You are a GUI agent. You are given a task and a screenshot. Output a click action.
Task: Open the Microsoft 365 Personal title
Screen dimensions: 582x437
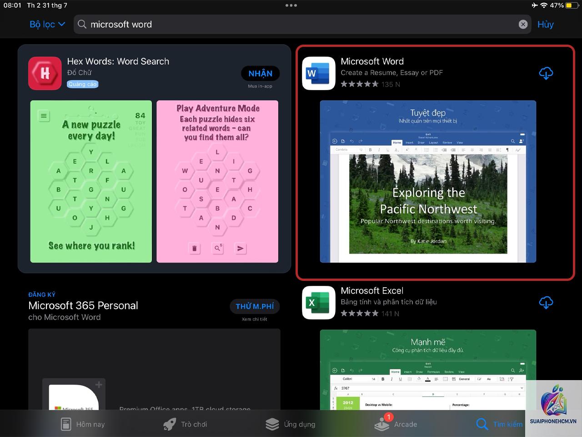pos(83,305)
